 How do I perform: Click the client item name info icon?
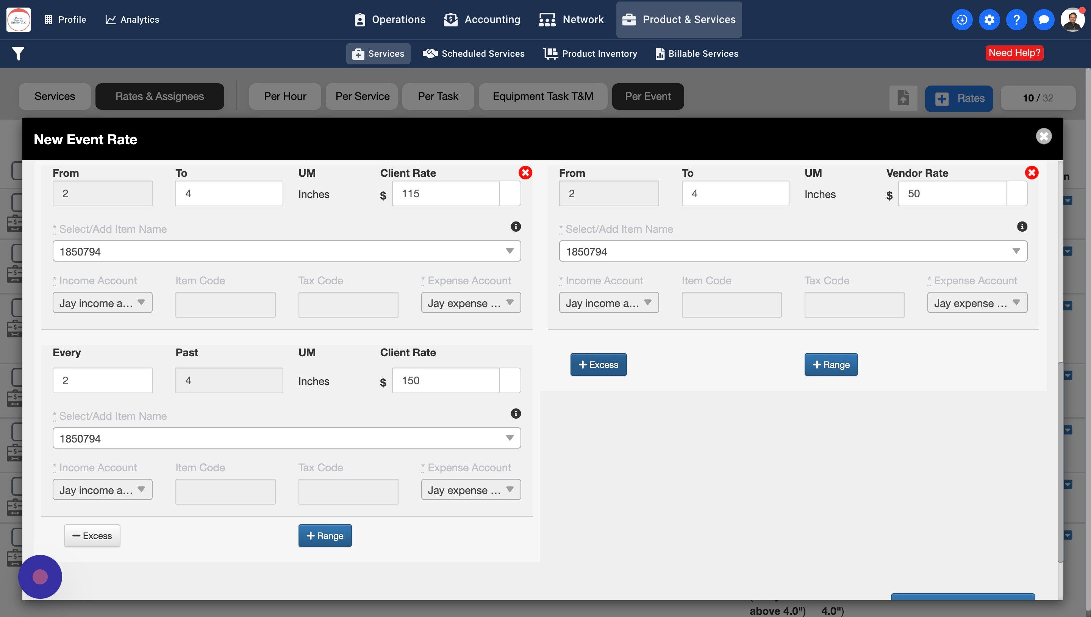click(x=515, y=227)
